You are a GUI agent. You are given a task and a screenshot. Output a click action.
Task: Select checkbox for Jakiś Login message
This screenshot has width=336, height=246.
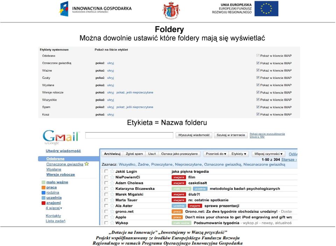point(106,171)
